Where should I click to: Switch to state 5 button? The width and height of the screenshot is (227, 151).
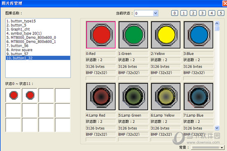pos(221,13)
